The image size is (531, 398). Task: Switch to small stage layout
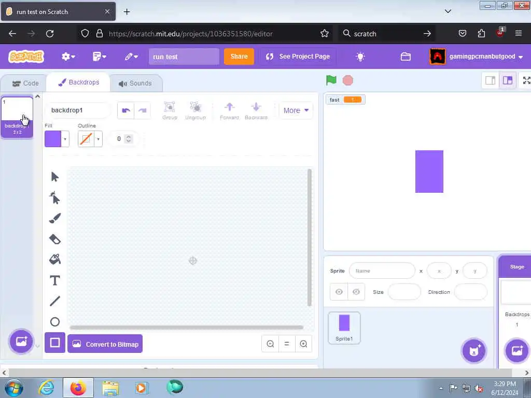tap(491, 80)
